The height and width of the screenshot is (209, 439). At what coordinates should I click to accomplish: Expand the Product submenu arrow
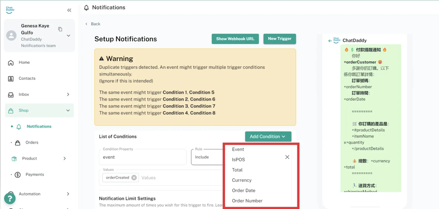pos(65,158)
